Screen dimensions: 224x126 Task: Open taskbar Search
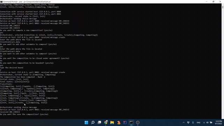tap(93, 122)
